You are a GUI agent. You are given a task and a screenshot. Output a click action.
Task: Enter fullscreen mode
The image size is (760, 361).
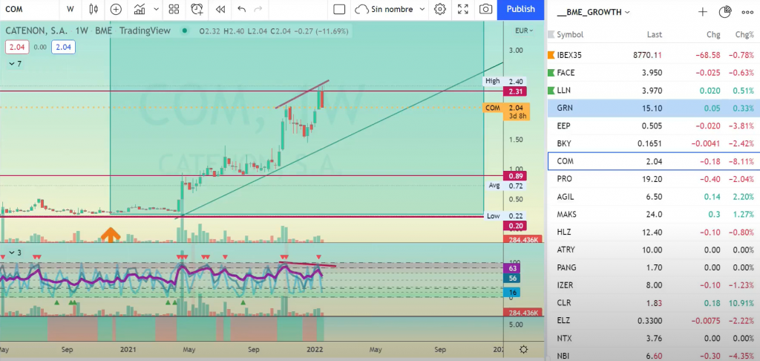(x=462, y=9)
